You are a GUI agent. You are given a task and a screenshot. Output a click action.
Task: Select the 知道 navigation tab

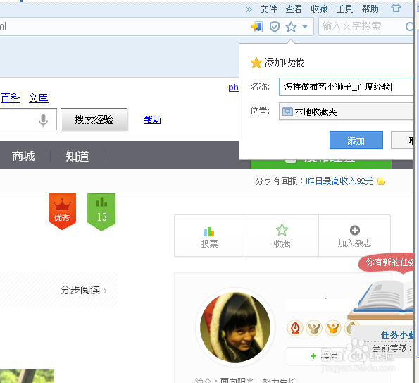tap(77, 156)
